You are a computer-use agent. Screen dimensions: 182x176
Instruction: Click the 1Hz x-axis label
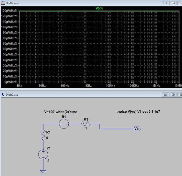click(x=19, y=86)
